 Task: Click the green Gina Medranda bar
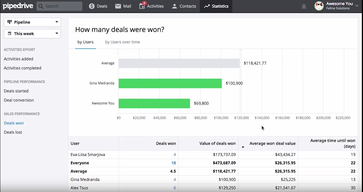pos(170,83)
